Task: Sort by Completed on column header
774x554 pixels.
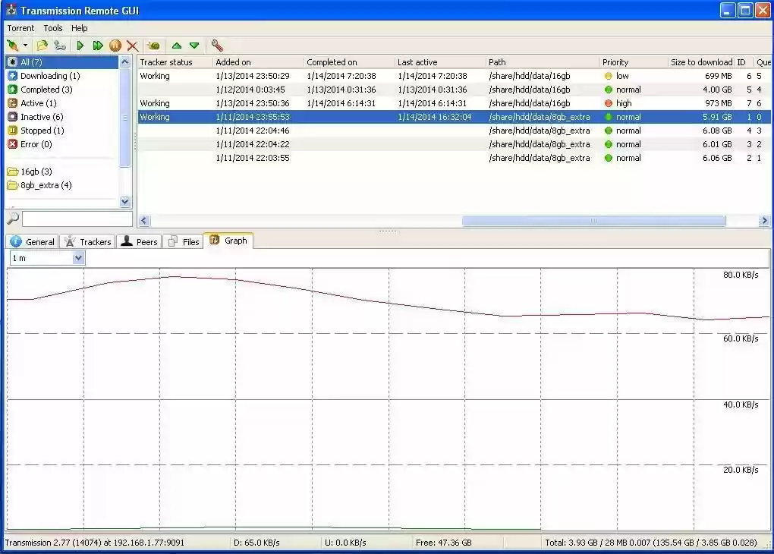Action: [x=349, y=62]
